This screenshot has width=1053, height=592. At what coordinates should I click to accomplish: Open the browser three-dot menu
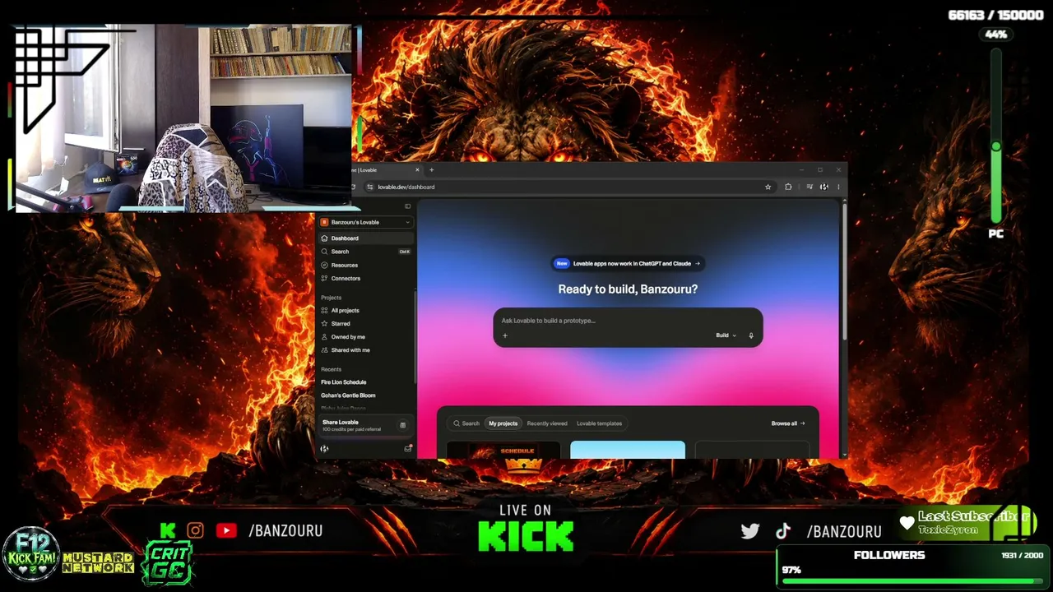click(x=838, y=187)
